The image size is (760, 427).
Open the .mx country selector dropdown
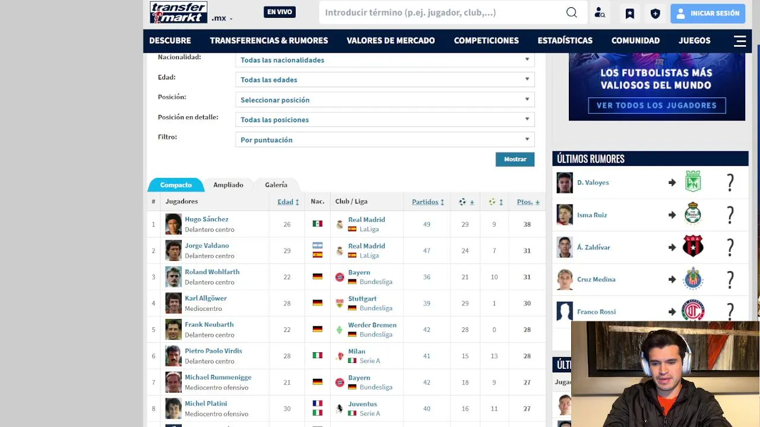[x=222, y=18]
